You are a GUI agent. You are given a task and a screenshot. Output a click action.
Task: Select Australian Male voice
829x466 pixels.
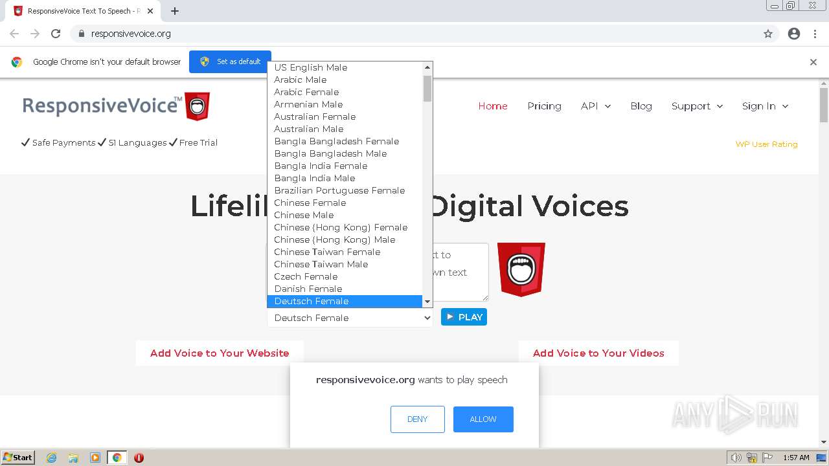pyautogui.click(x=345, y=129)
